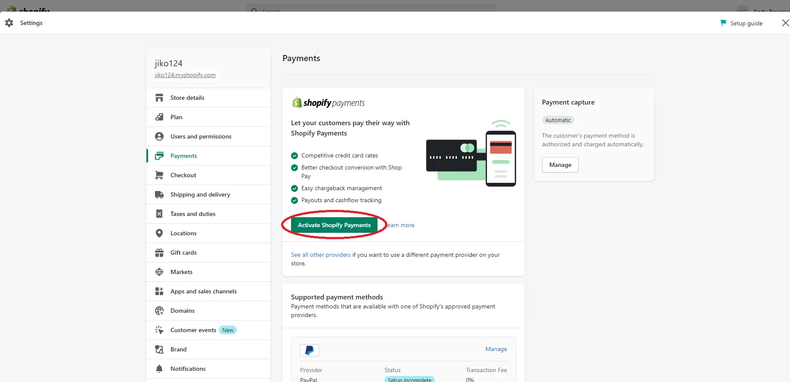Click the Shipping and delivery truck icon
Image resolution: width=790 pixels, height=382 pixels.
(159, 194)
